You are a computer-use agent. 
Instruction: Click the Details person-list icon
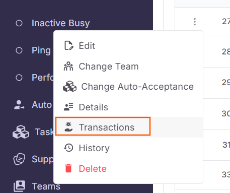coord(68,107)
